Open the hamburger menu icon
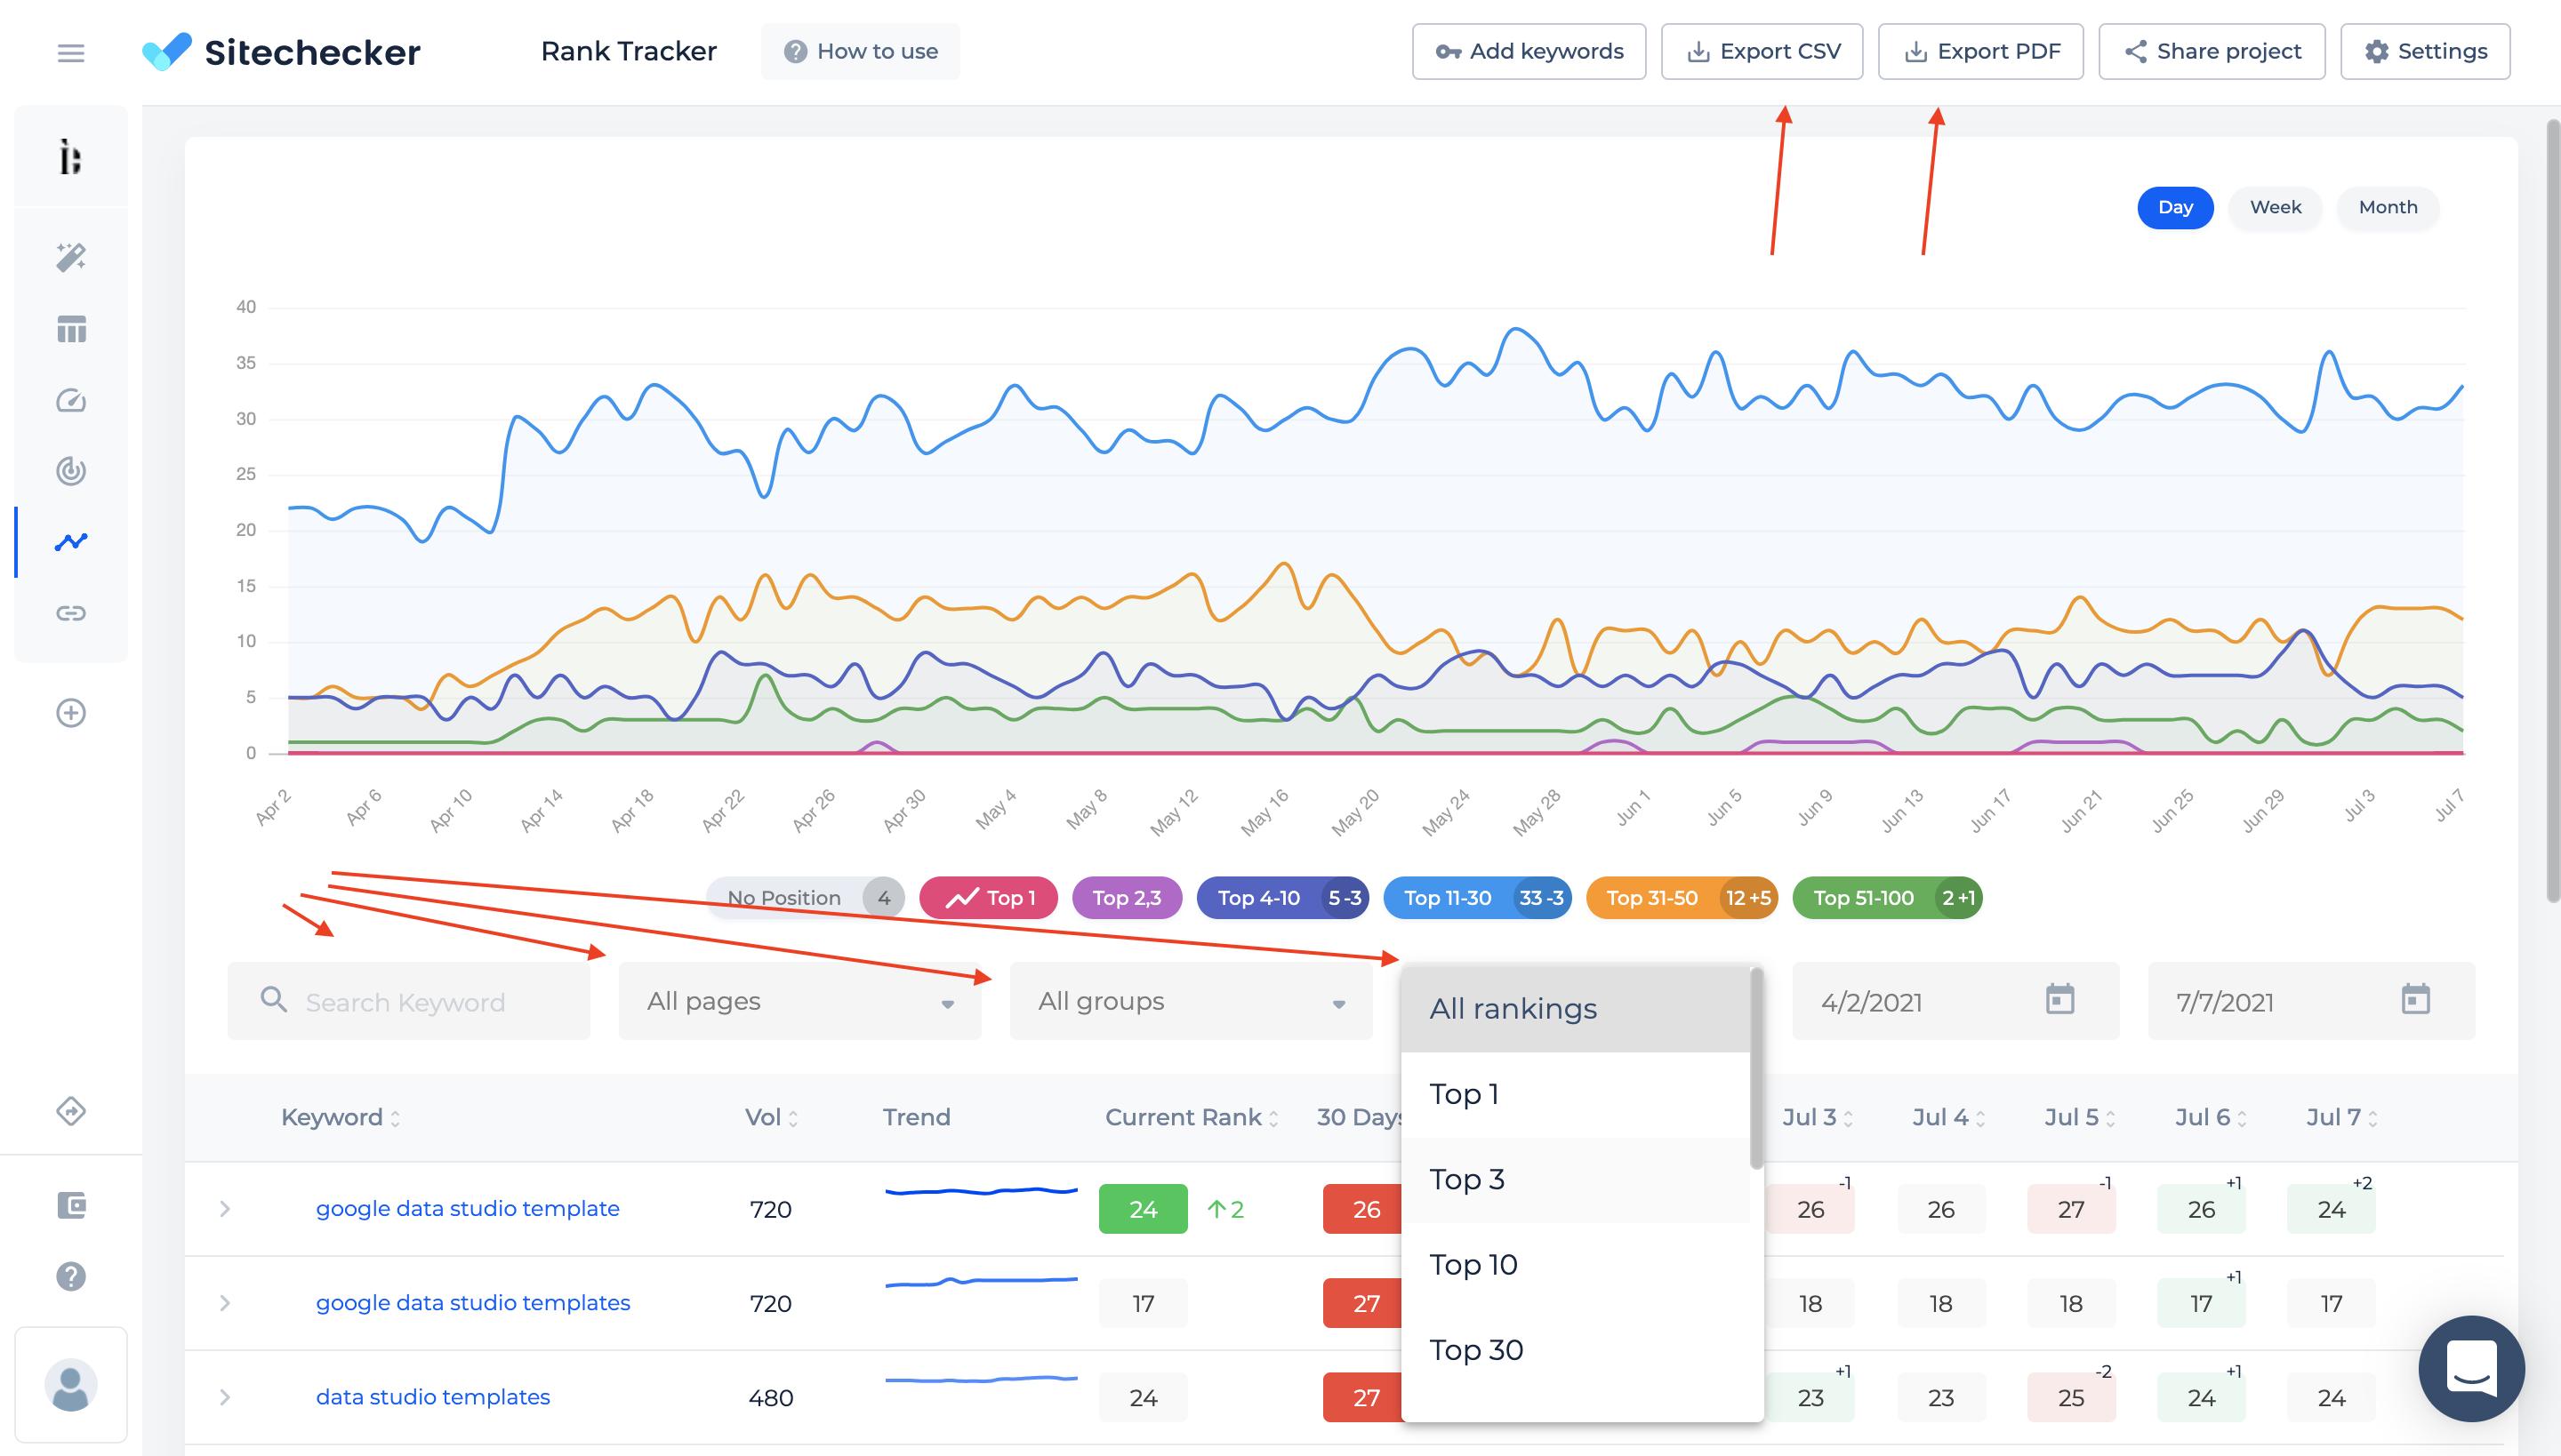 tap(70, 52)
